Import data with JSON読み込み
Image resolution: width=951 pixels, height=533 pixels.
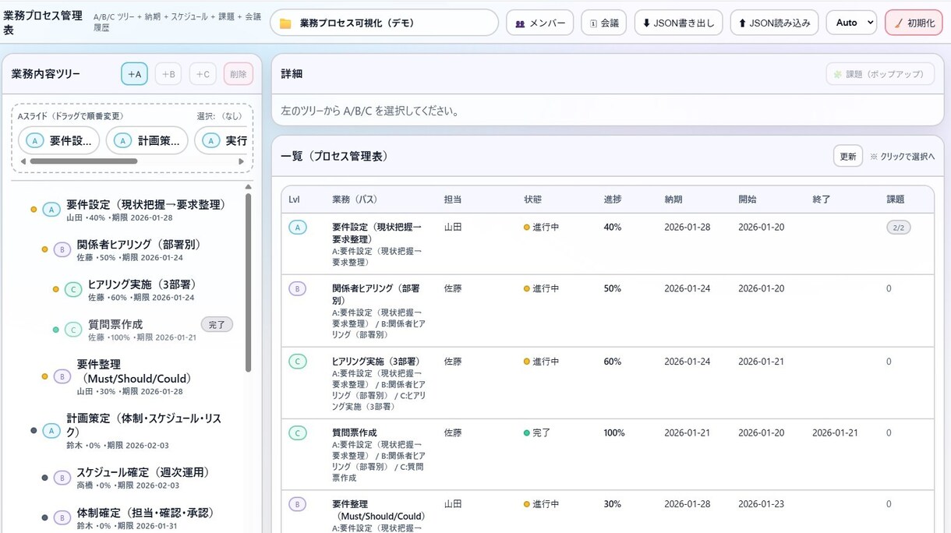(x=774, y=23)
